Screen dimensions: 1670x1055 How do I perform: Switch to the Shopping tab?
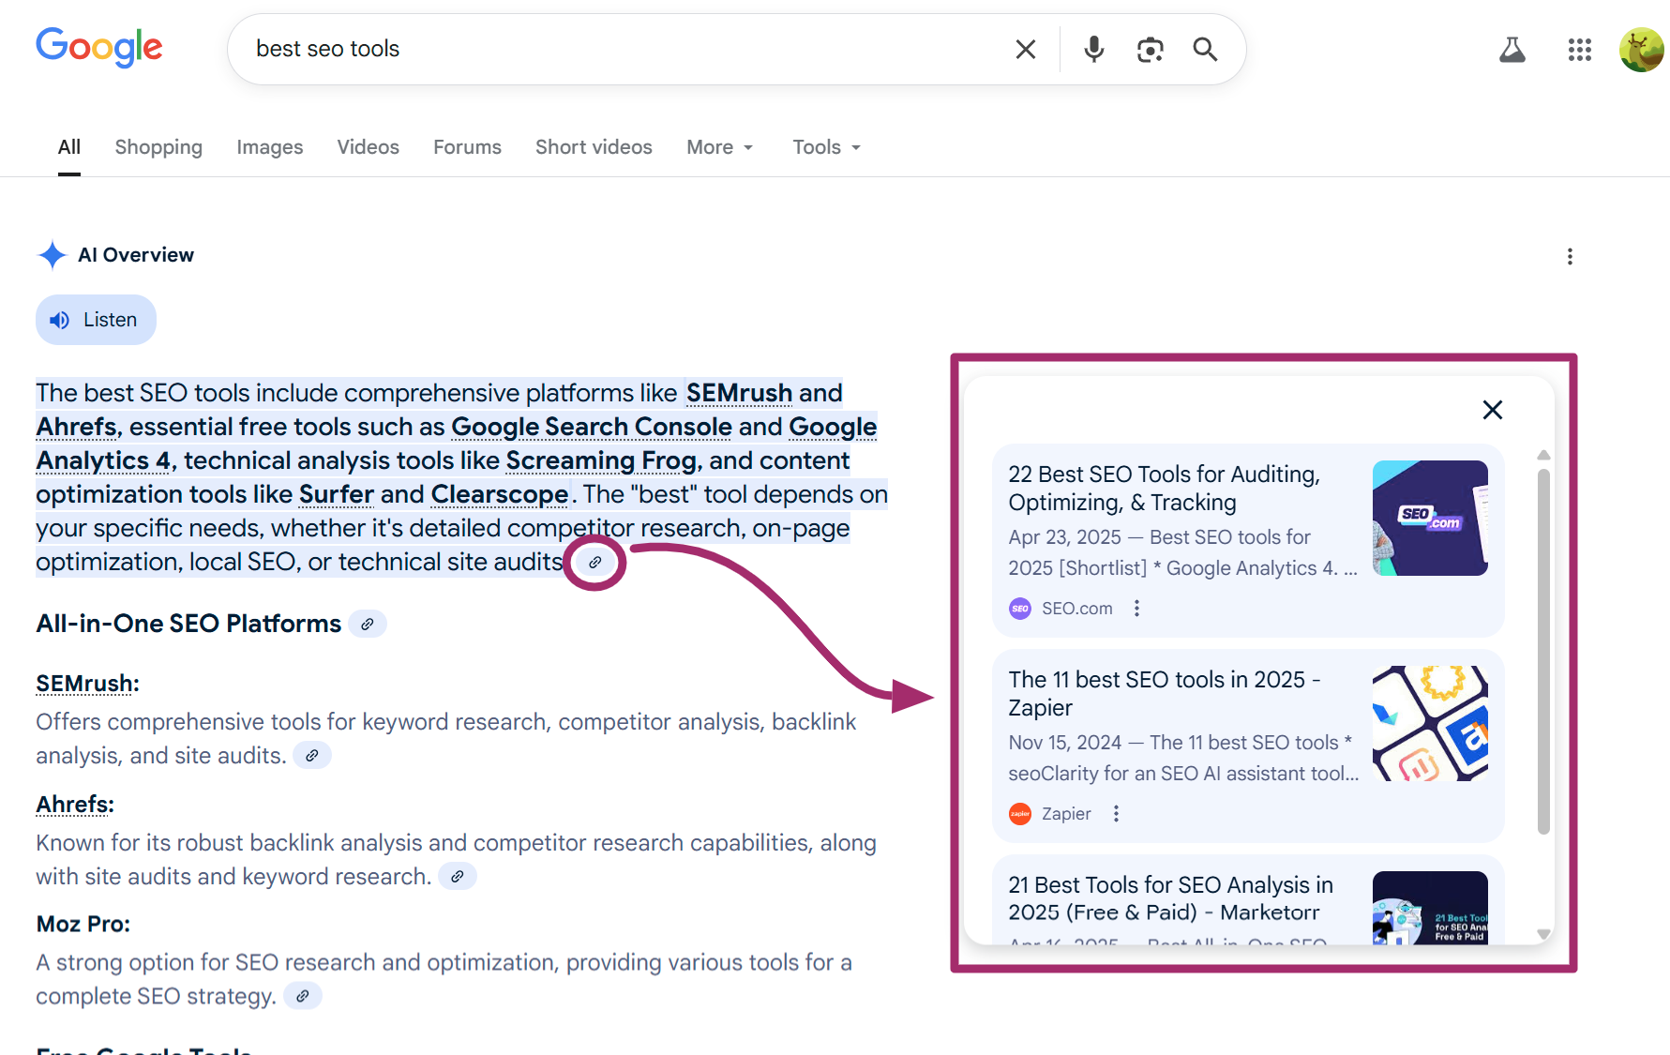point(158,147)
